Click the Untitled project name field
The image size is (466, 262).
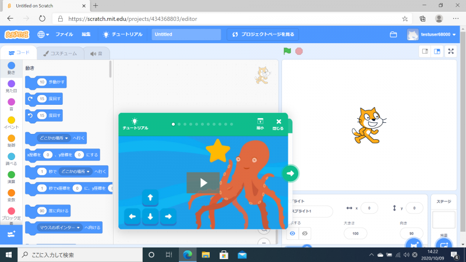pyautogui.click(x=186, y=34)
